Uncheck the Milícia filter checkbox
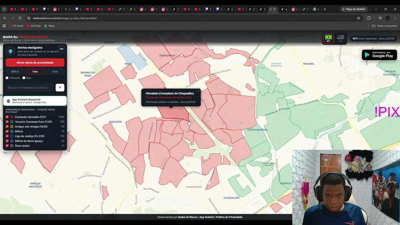 7,131
